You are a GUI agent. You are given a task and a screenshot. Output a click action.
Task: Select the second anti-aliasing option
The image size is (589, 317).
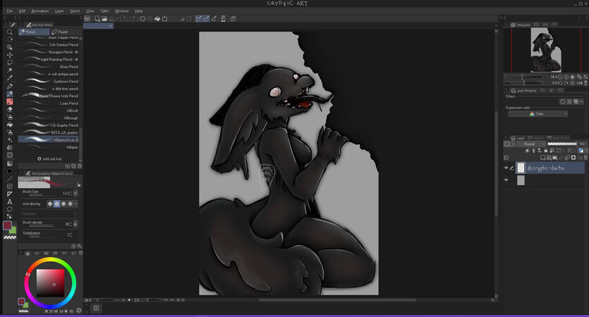click(57, 204)
